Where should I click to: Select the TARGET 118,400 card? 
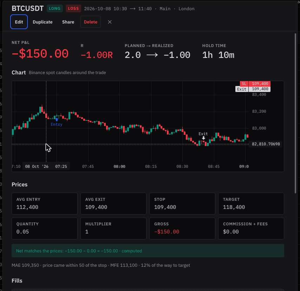pyautogui.click(x=251, y=204)
